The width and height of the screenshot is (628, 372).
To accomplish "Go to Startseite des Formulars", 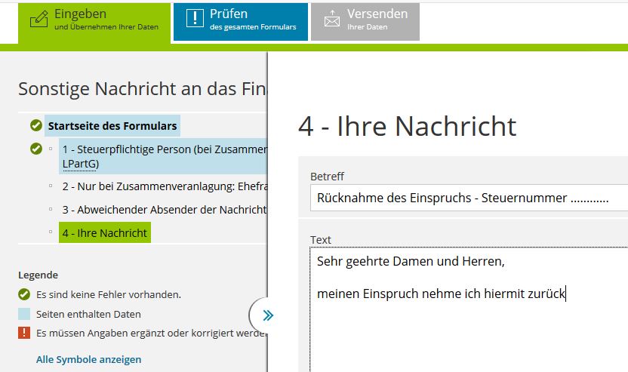I will coord(112,125).
